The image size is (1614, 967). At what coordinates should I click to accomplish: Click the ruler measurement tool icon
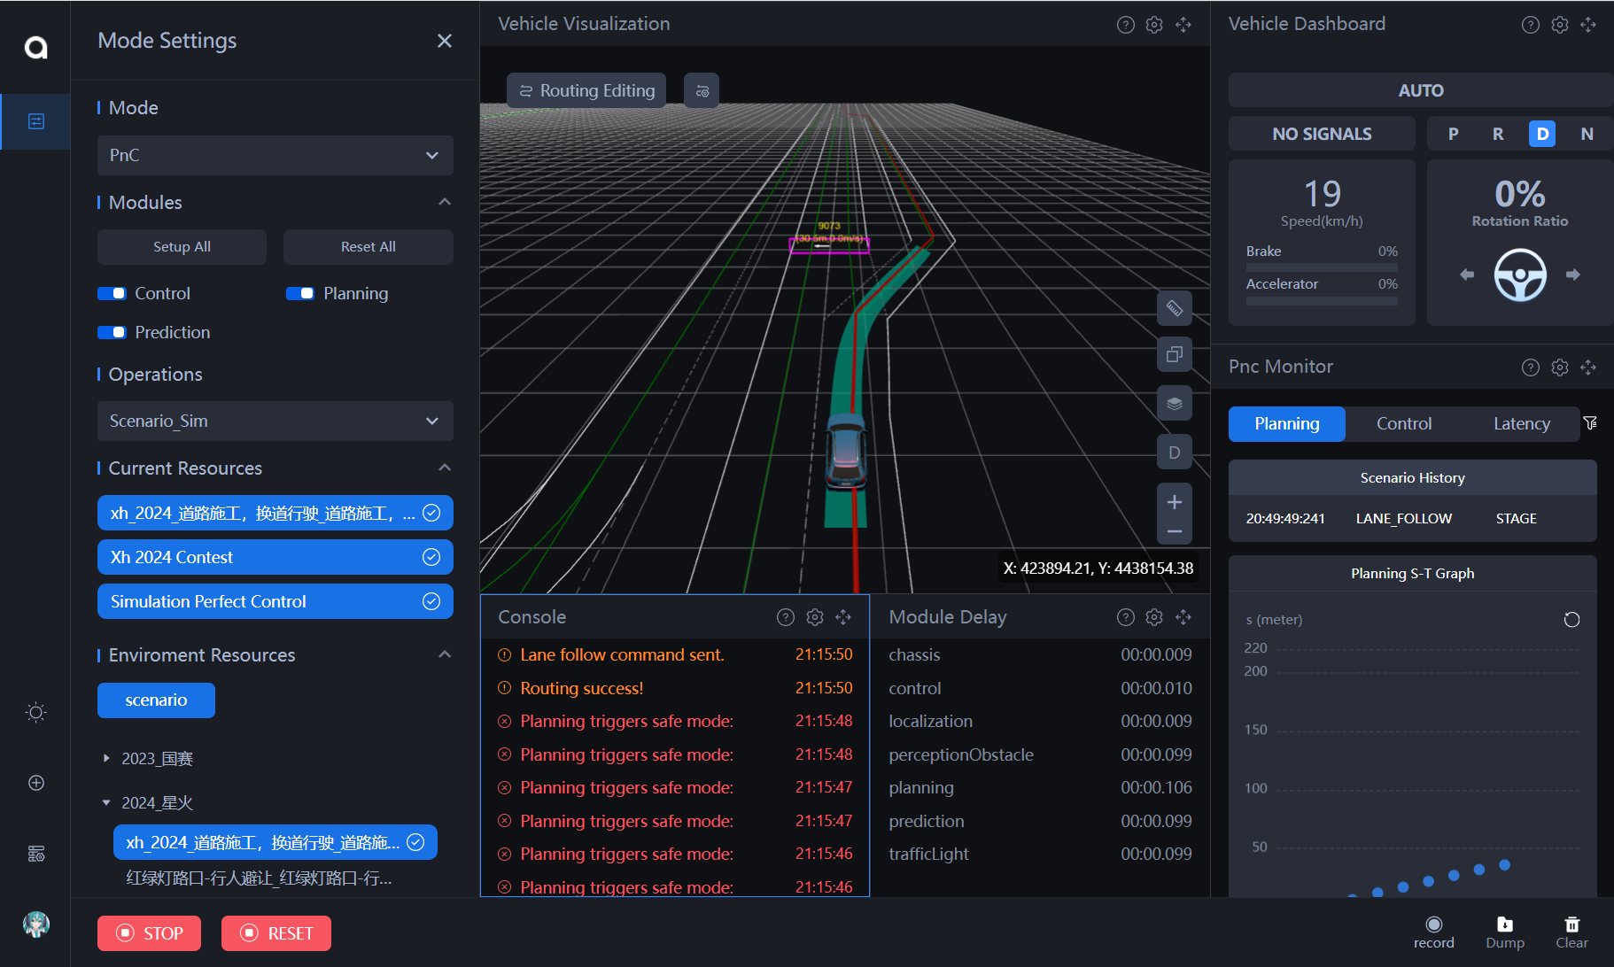1174,308
